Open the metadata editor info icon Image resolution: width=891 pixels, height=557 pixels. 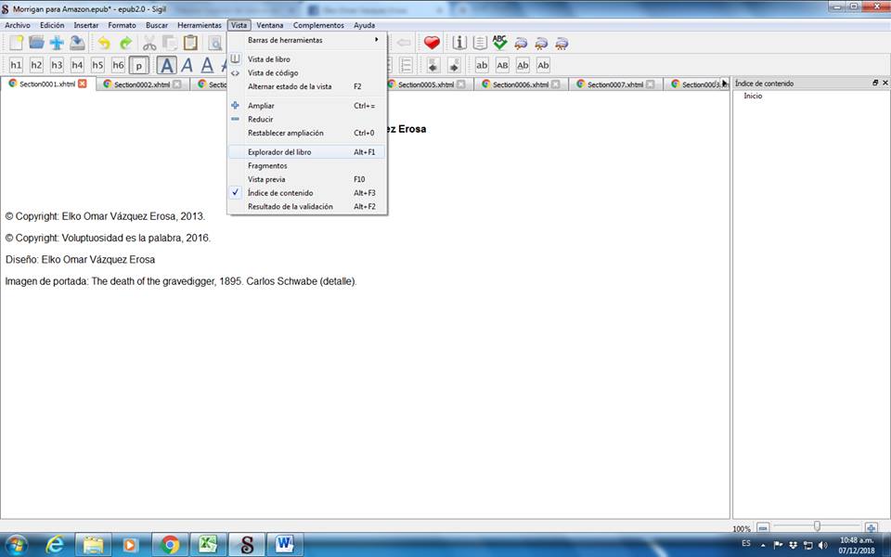pyautogui.click(x=458, y=43)
